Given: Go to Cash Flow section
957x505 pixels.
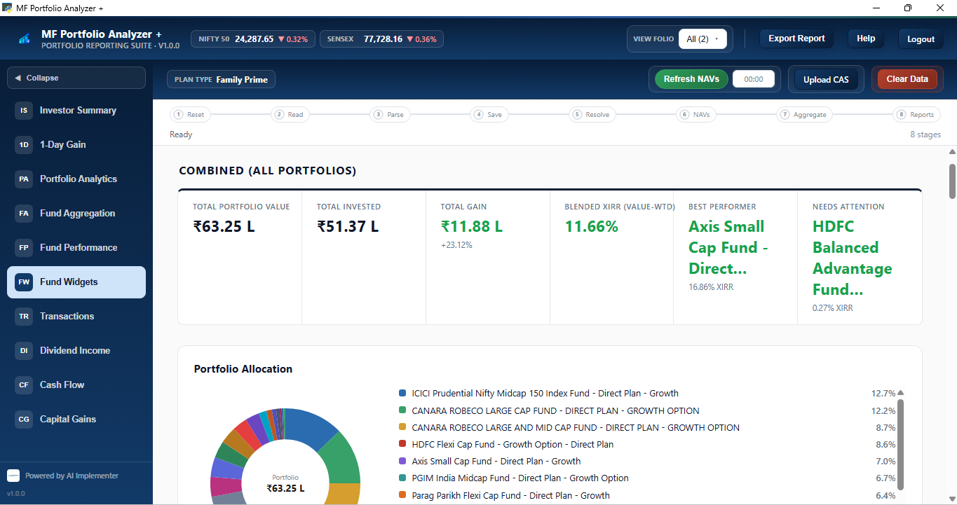Looking at the screenshot, I should (76, 385).
